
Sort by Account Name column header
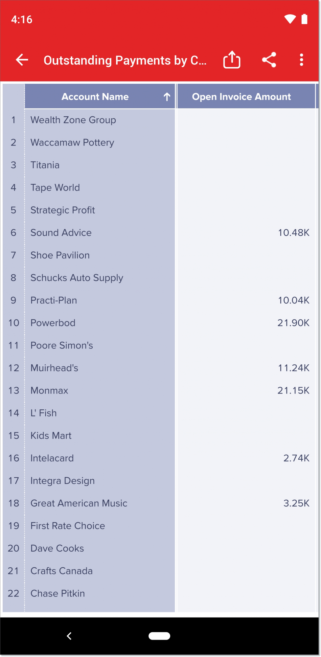tap(95, 97)
